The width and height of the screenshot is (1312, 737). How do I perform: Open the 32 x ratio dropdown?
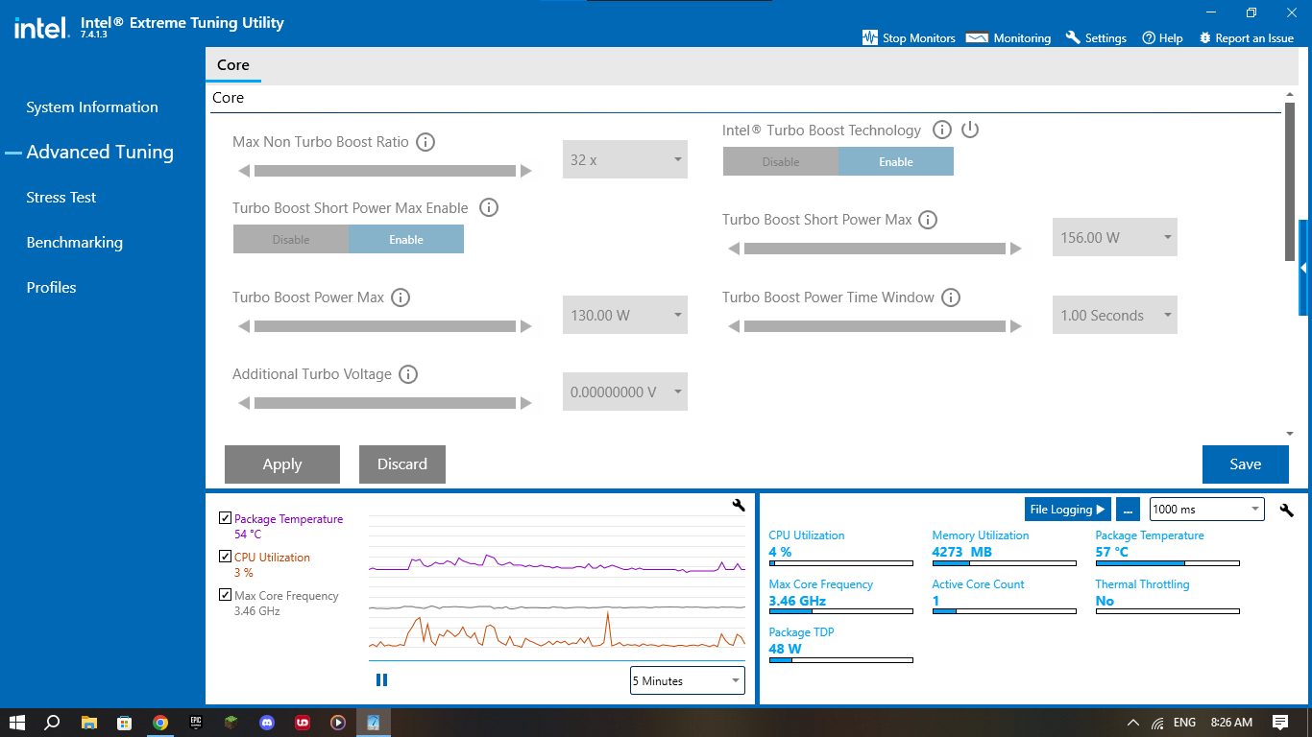625,160
